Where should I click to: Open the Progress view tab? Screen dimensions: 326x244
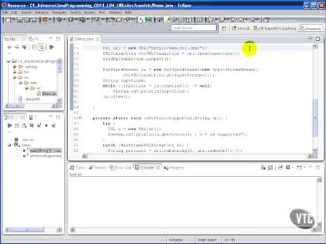pos(174,167)
